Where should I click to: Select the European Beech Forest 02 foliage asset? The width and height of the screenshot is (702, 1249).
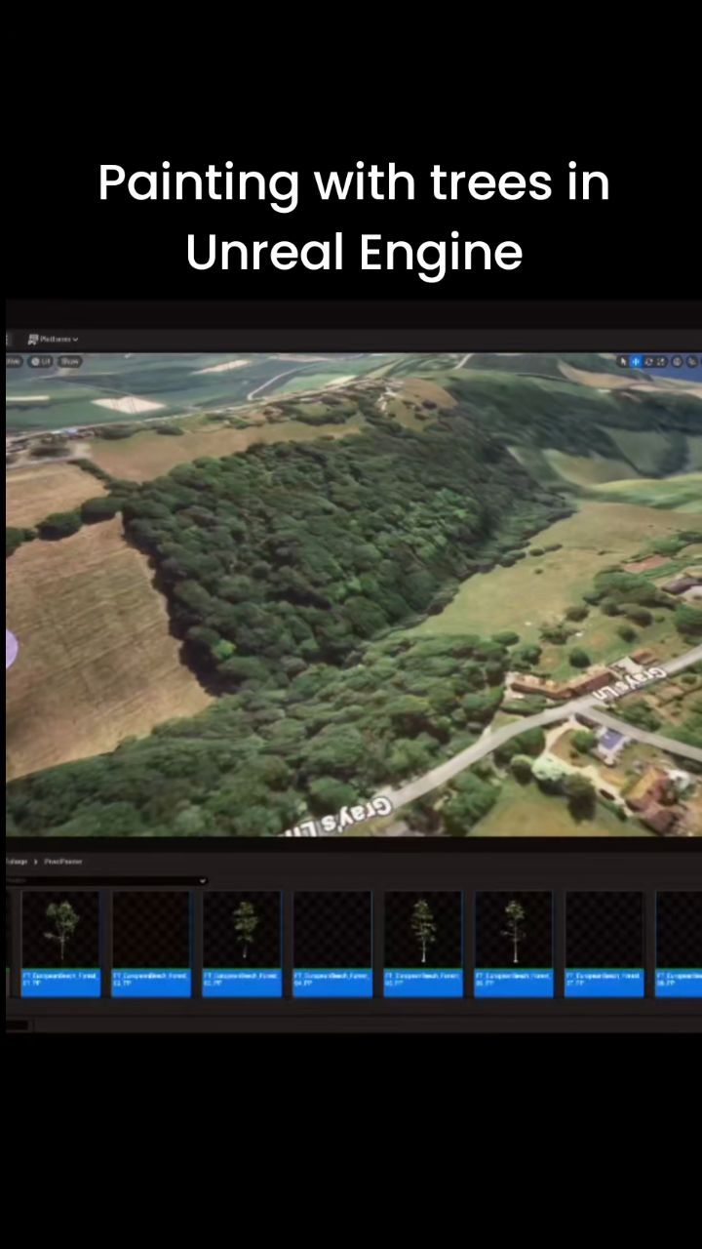point(151,944)
